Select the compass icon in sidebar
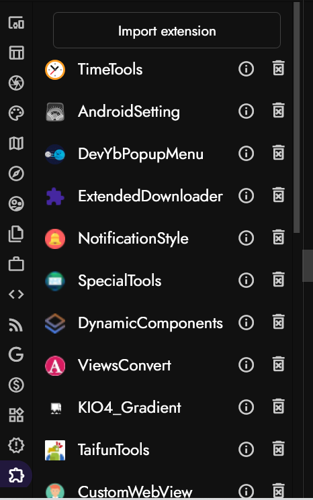The image size is (313, 500). (16, 174)
